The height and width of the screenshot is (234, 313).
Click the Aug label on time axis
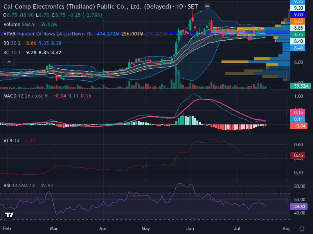point(286,229)
